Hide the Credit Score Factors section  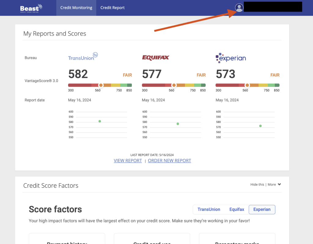tap(257, 184)
